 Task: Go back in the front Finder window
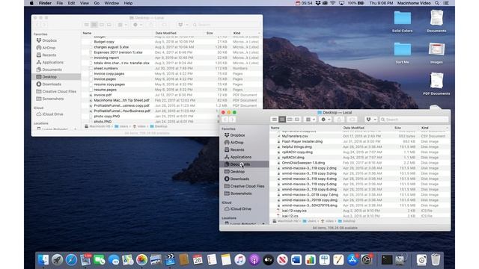(x=225, y=120)
